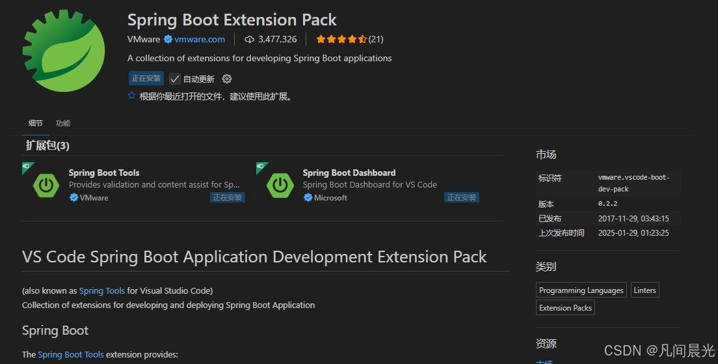Click the Linters category tag
The height and width of the screenshot is (364, 718).
click(x=645, y=290)
